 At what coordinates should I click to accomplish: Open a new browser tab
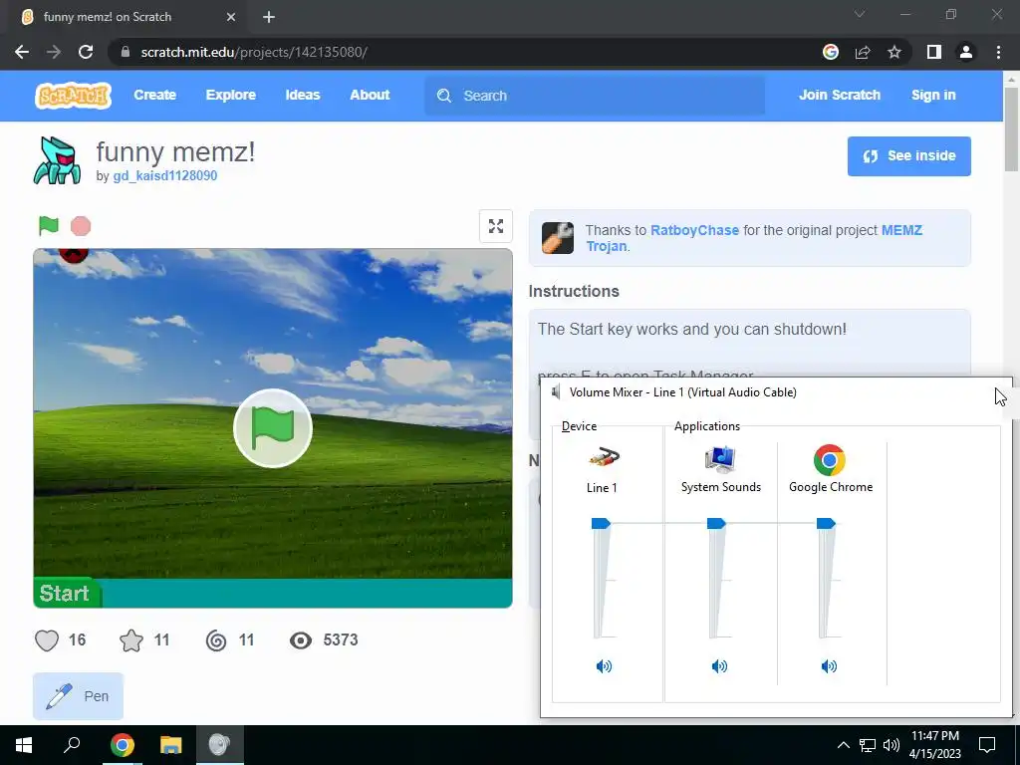[x=269, y=17]
